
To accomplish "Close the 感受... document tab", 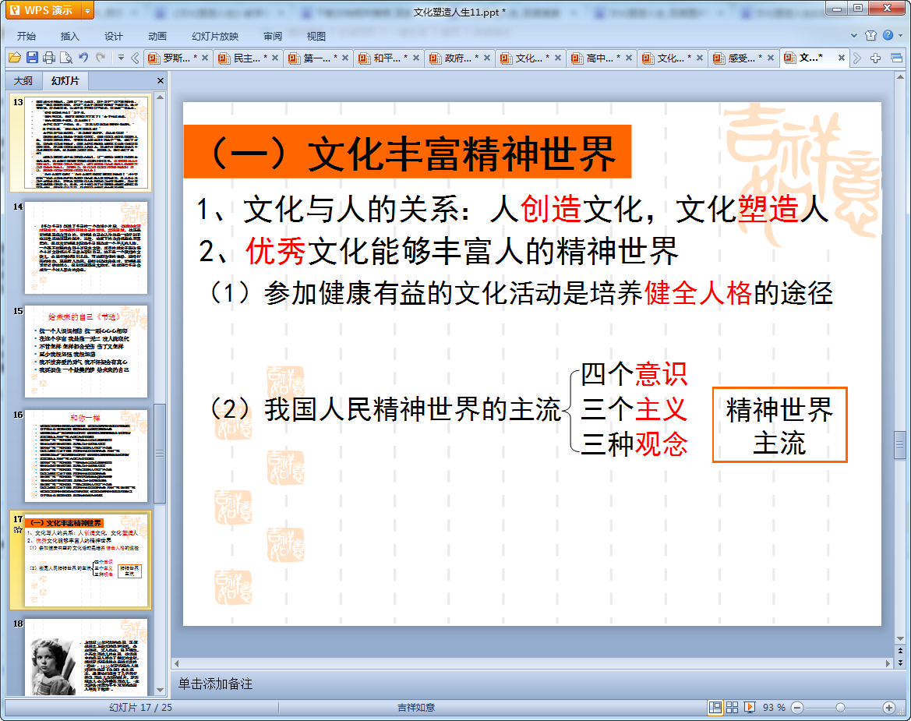I will [771, 58].
